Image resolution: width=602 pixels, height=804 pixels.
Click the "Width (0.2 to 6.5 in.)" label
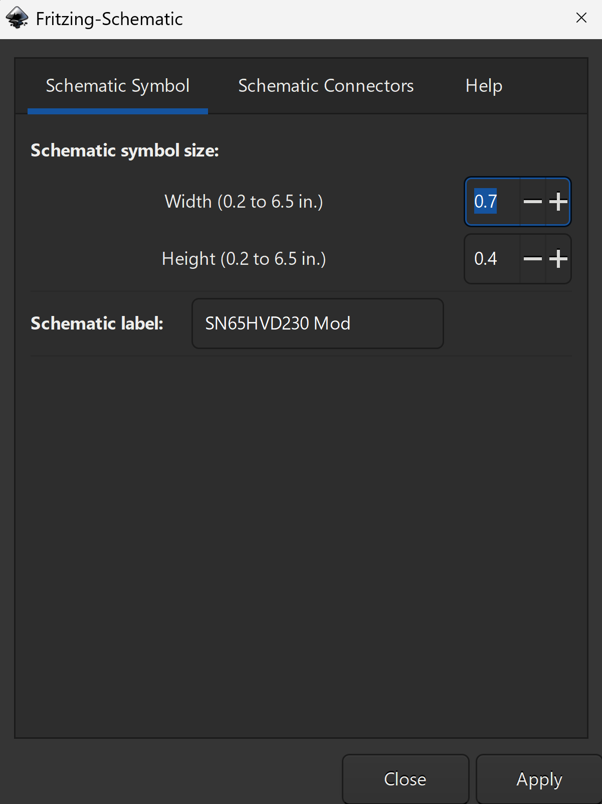click(244, 202)
